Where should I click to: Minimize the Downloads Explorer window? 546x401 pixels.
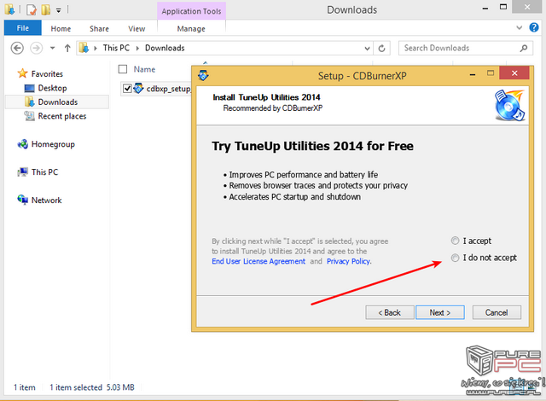[x=485, y=8]
